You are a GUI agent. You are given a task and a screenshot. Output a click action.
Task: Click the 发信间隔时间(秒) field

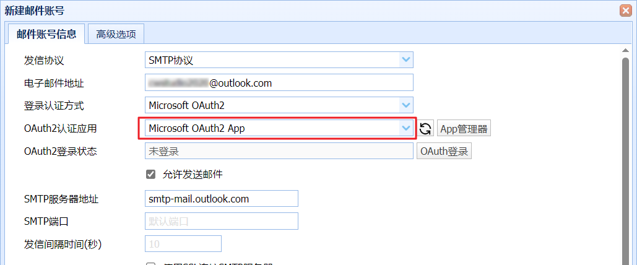[183, 244]
